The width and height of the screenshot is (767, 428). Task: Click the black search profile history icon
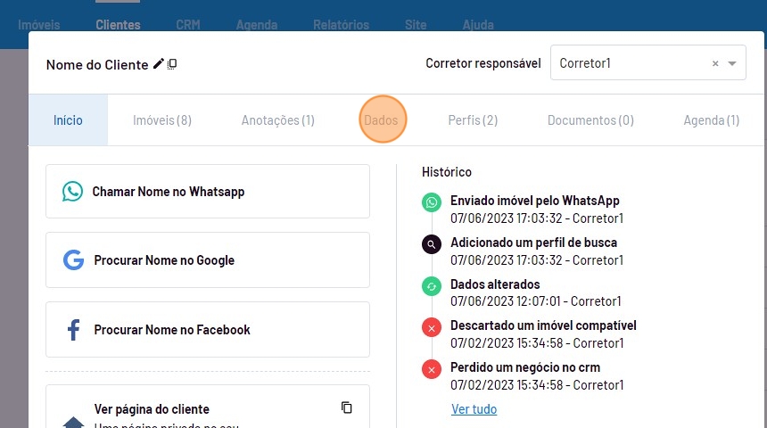point(432,244)
